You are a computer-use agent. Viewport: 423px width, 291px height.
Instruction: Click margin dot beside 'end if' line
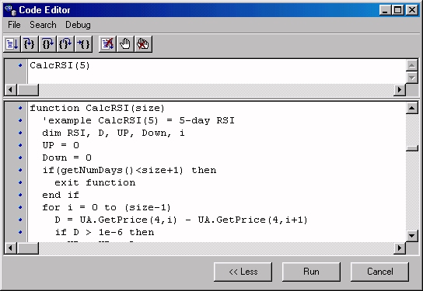point(20,195)
